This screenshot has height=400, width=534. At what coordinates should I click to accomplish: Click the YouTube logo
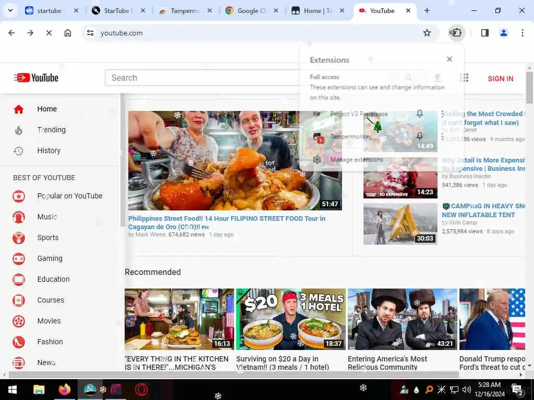tap(36, 78)
